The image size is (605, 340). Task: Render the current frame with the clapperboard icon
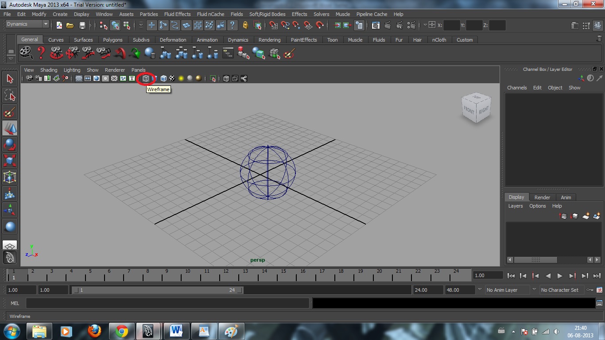pos(388,25)
